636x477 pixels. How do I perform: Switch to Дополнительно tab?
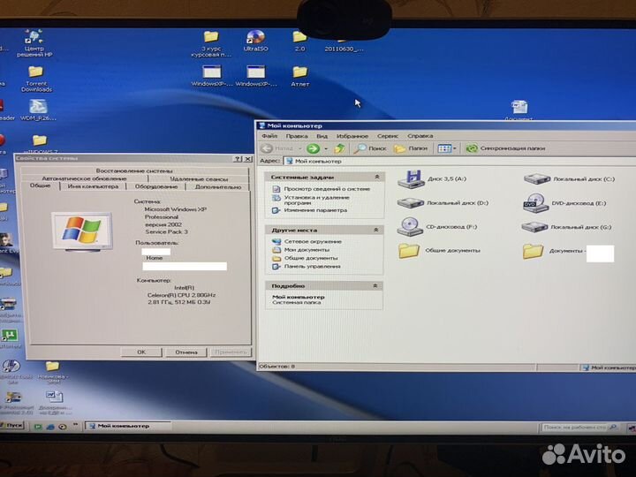218,186
